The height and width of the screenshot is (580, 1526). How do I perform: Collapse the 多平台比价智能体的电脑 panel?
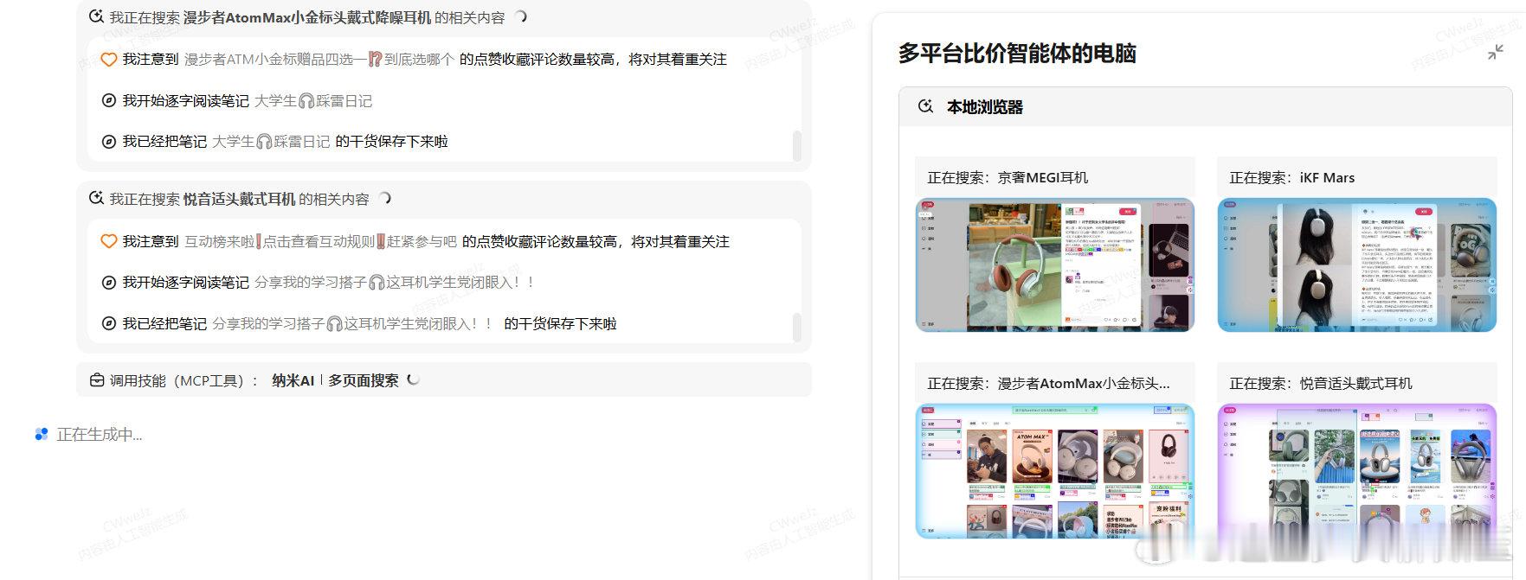pyautogui.click(x=1495, y=54)
